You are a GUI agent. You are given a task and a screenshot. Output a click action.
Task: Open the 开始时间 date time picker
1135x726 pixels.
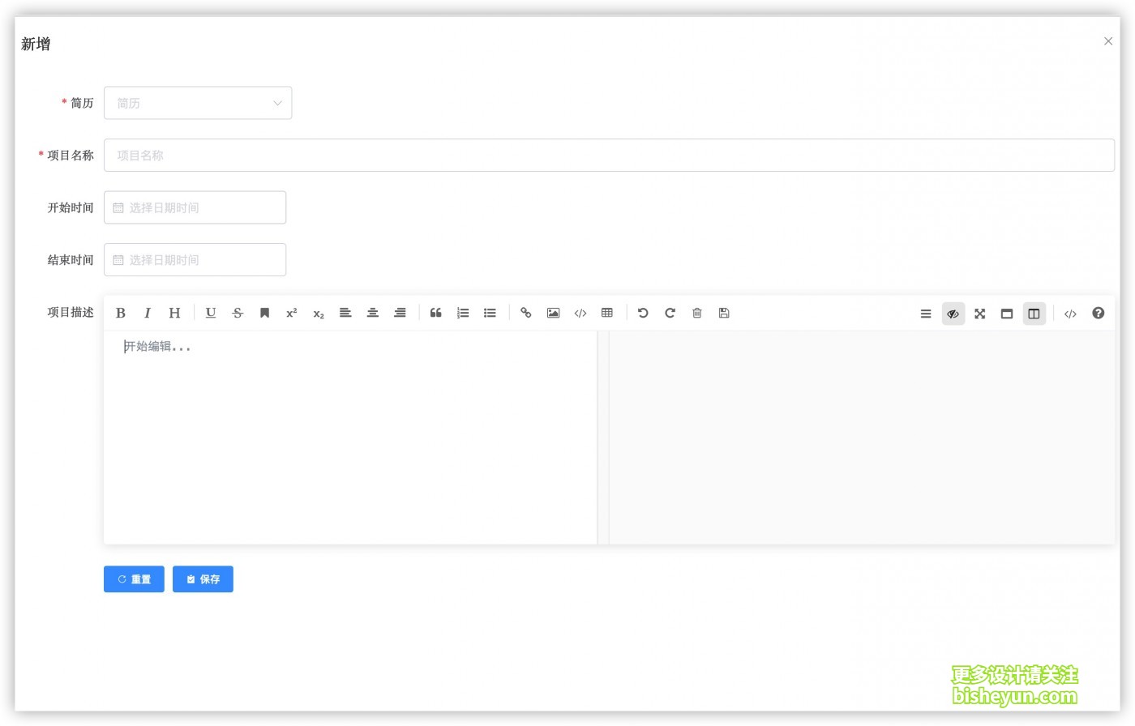pos(195,207)
